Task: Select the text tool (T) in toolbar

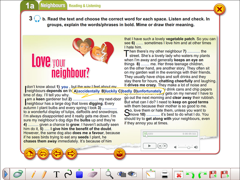Action: click(56, 174)
